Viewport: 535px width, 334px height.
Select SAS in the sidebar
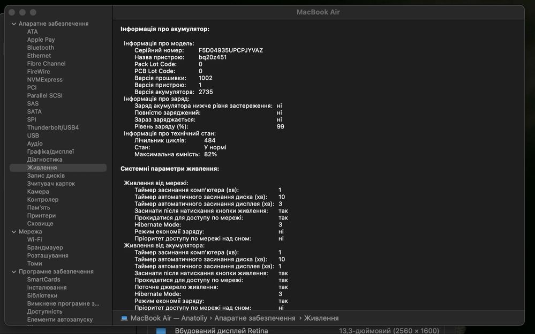(x=33, y=104)
